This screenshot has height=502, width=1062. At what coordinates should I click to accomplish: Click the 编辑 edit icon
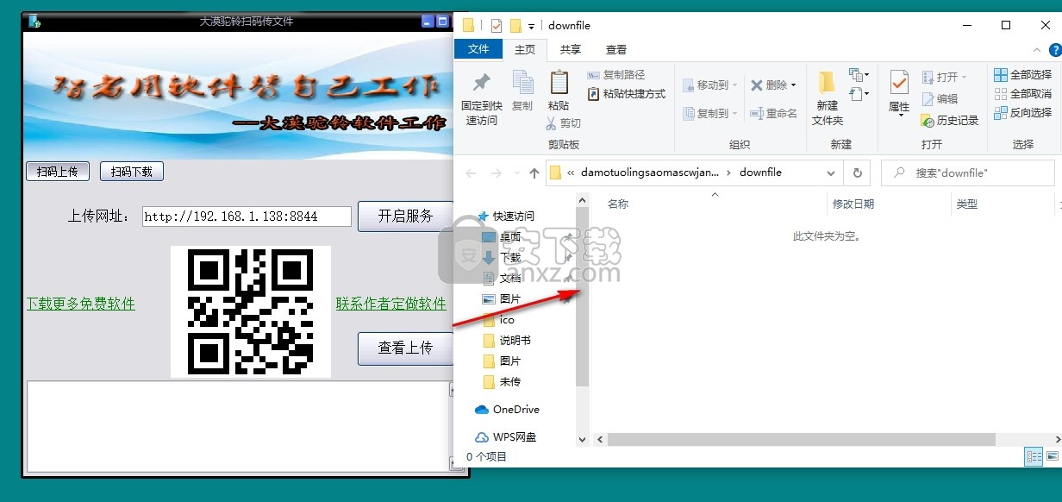coord(928,99)
